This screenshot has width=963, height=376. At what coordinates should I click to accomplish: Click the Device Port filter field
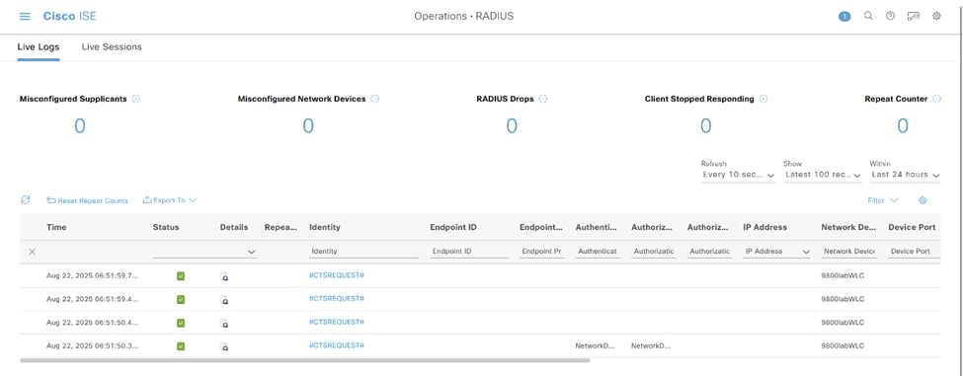(914, 252)
